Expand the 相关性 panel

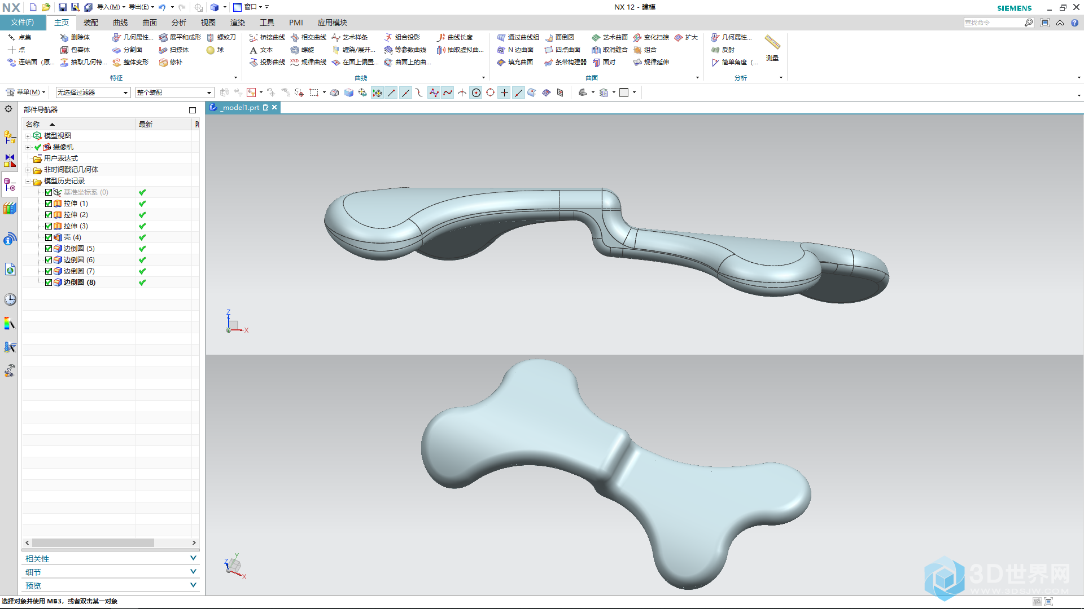click(111, 558)
